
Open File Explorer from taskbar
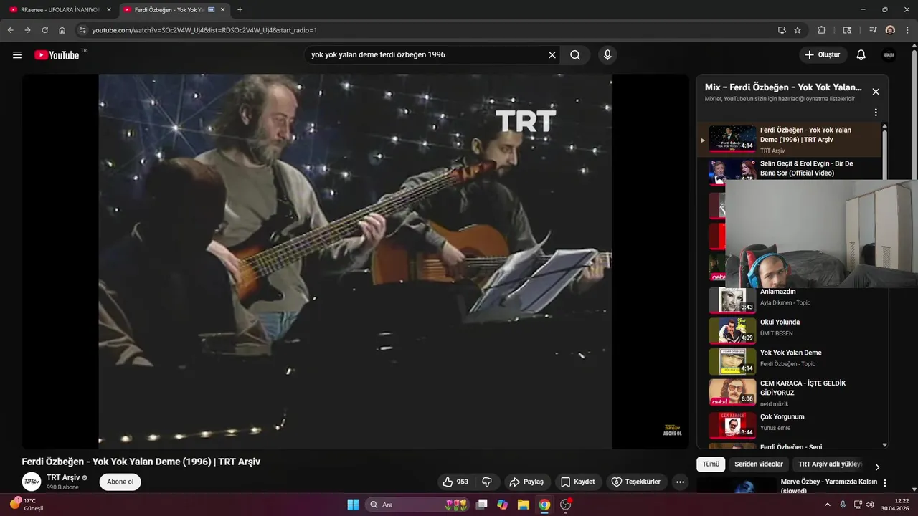point(523,505)
